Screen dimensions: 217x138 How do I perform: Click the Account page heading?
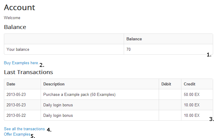point(19,7)
